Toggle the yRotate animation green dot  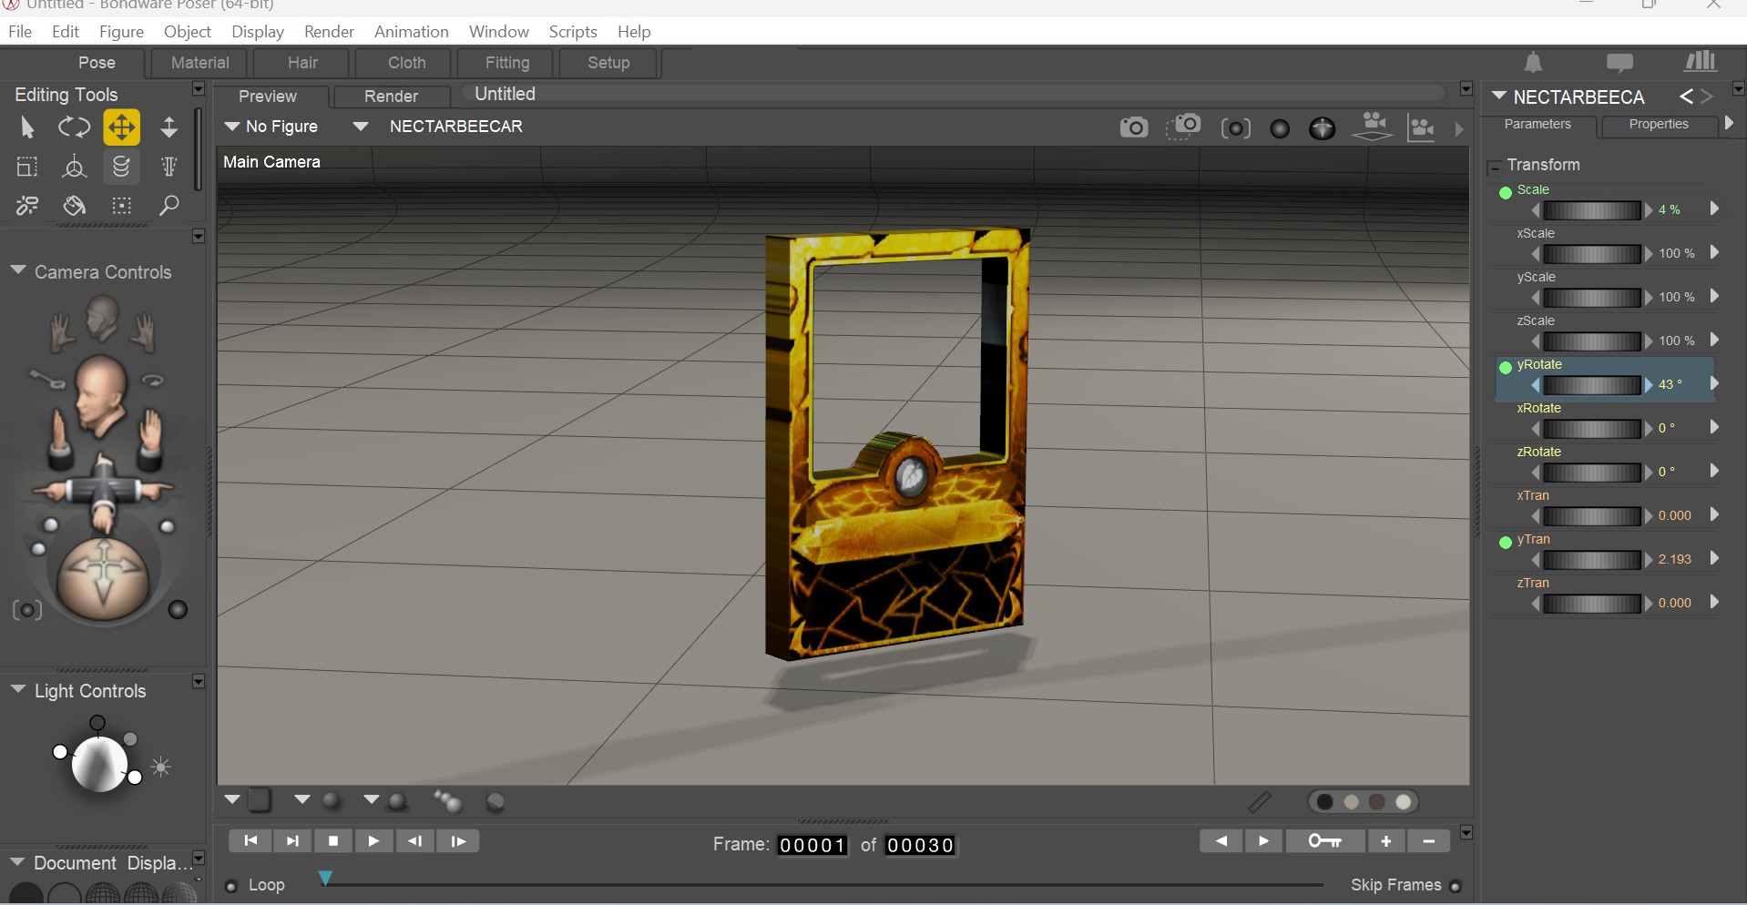pos(1506,368)
